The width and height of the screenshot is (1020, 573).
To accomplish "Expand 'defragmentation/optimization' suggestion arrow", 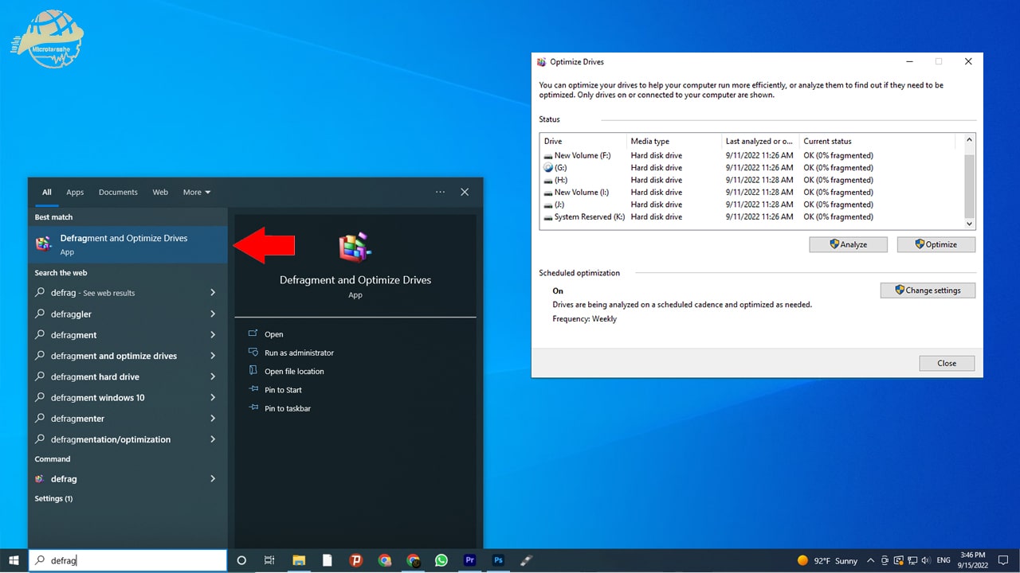I will coord(213,439).
